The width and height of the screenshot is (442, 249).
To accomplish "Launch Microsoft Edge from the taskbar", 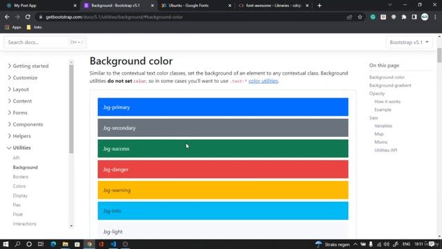I will point(53,244).
